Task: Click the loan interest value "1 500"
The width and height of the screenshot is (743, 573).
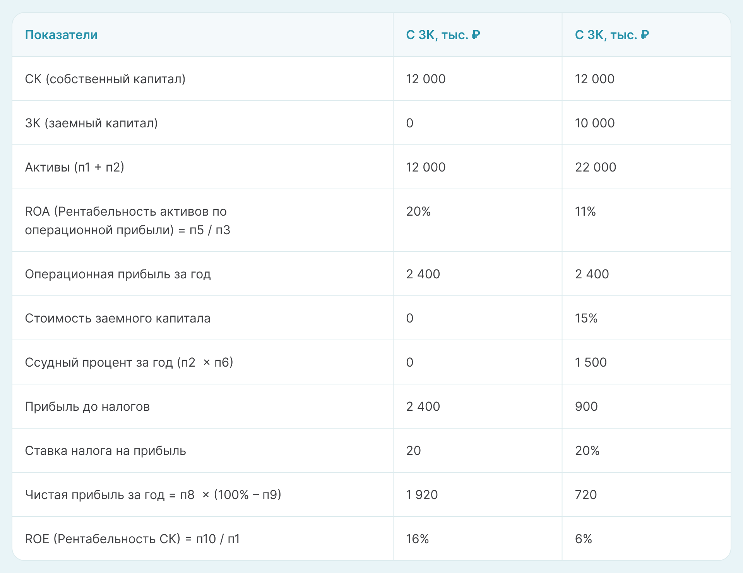Action: pyautogui.click(x=591, y=362)
